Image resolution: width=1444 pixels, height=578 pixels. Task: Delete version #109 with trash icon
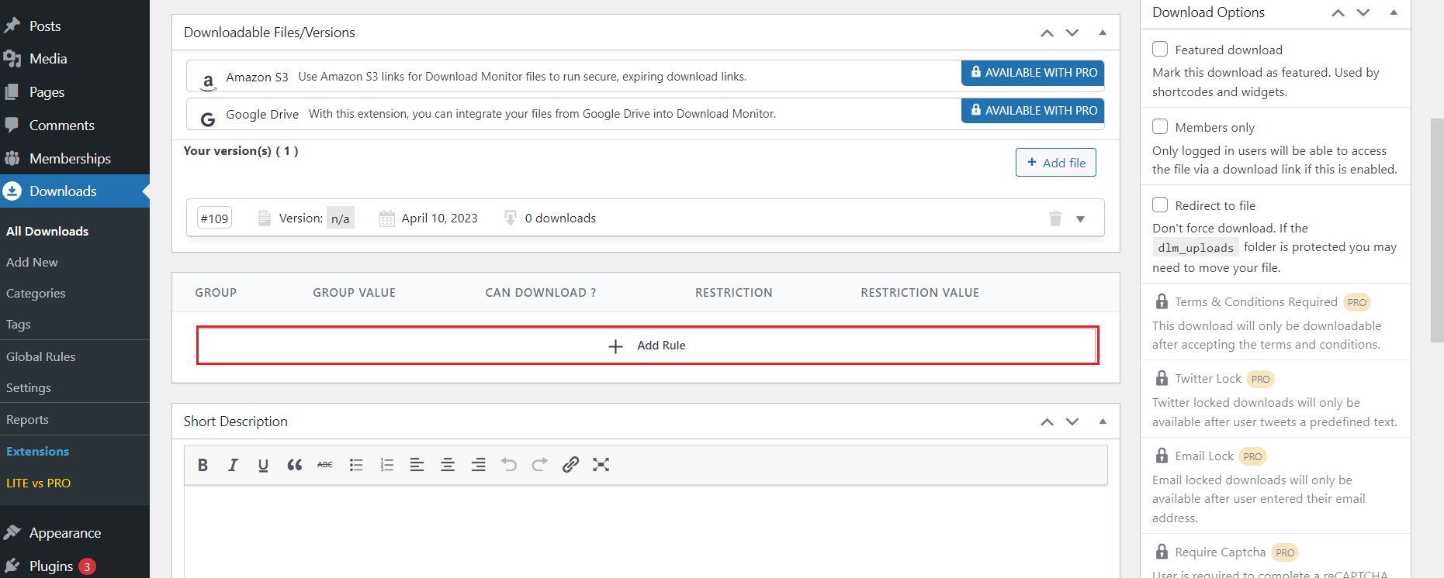point(1055,218)
